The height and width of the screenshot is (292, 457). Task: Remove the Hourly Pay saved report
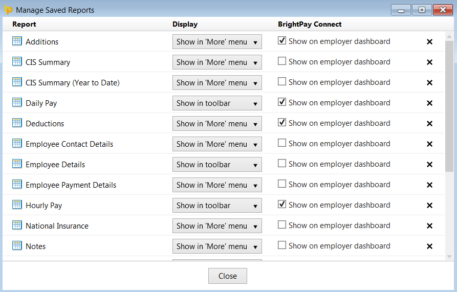(429, 205)
